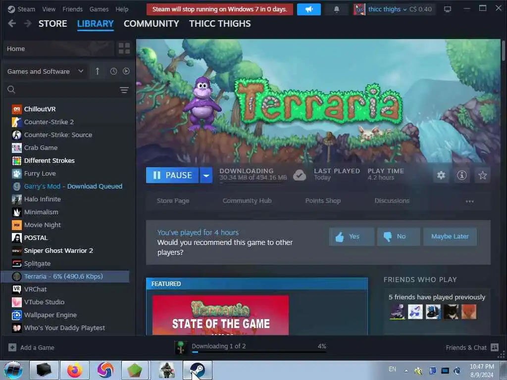The height and width of the screenshot is (380, 507).
Task: Filter by recent activity clock icon
Action: coord(113,71)
